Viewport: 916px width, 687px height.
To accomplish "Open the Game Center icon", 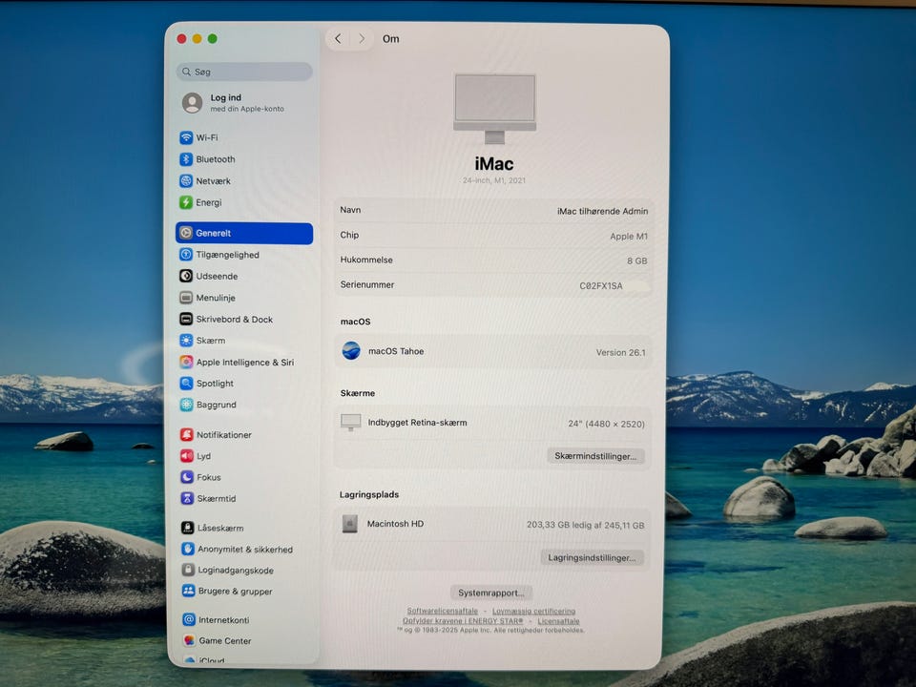I will tap(189, 641).
